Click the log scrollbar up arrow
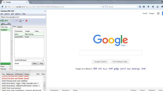This screenshot has height=91, width=163. pos(44,77)
